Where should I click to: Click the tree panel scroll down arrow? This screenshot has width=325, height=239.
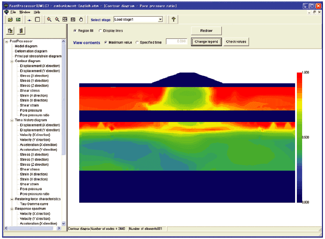[63, 223]
